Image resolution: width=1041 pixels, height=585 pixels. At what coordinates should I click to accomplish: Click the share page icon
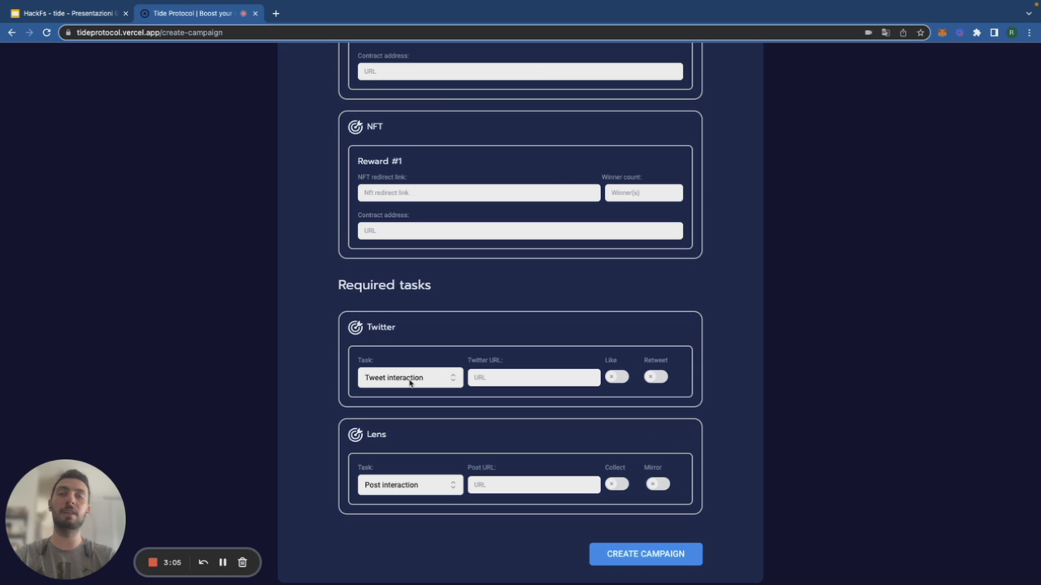click(903, 32)
